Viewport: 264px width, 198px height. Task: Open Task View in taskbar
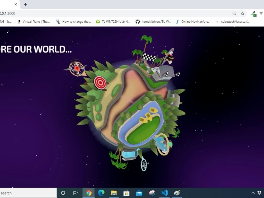[76, 193]
